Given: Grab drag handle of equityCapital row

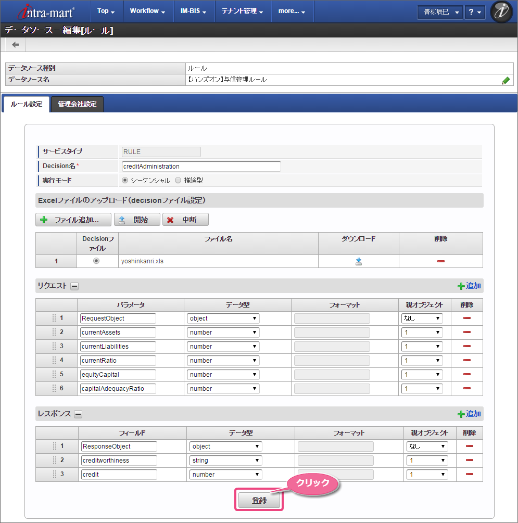Looking at the screenshot, I should 54,374.
